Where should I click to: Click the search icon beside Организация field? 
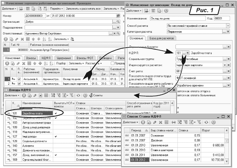(x=118, y=22)
